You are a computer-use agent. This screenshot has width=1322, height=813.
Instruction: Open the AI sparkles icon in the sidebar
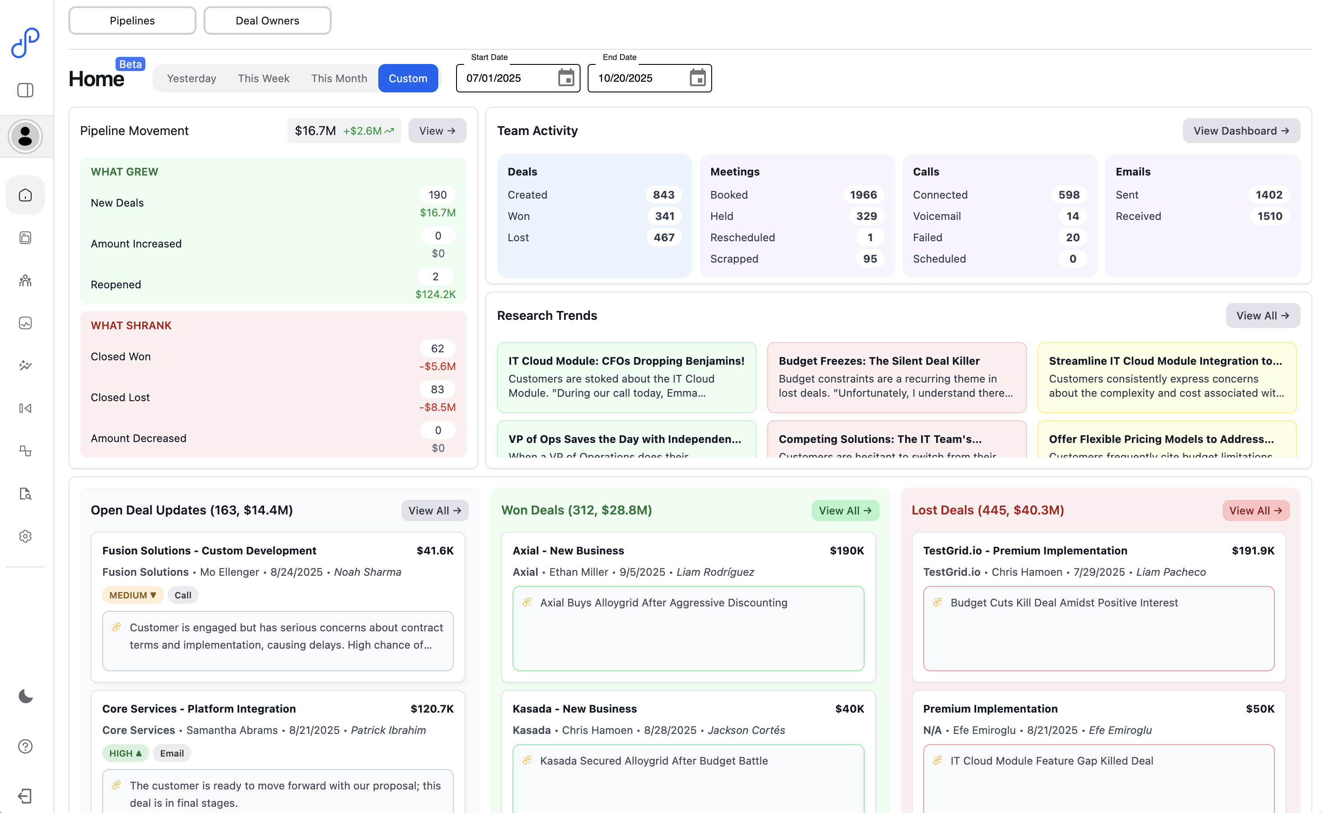pos(25,366)
